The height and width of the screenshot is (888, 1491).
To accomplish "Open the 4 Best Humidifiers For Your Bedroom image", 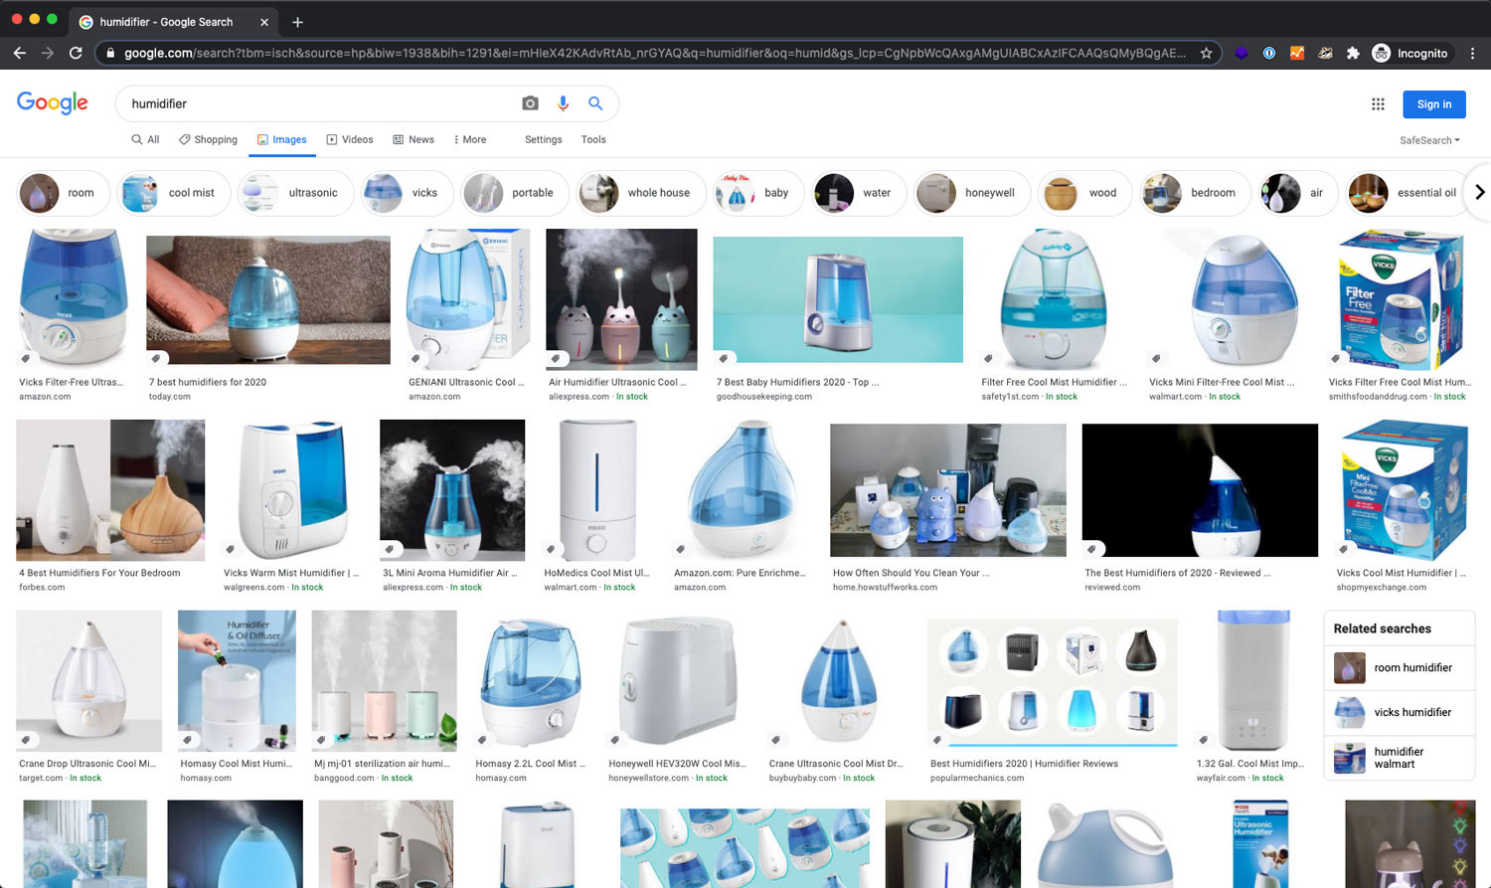I will (110, 490).
